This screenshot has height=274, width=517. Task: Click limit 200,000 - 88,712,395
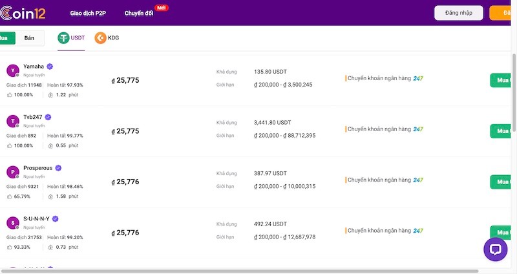coord(284,136)
